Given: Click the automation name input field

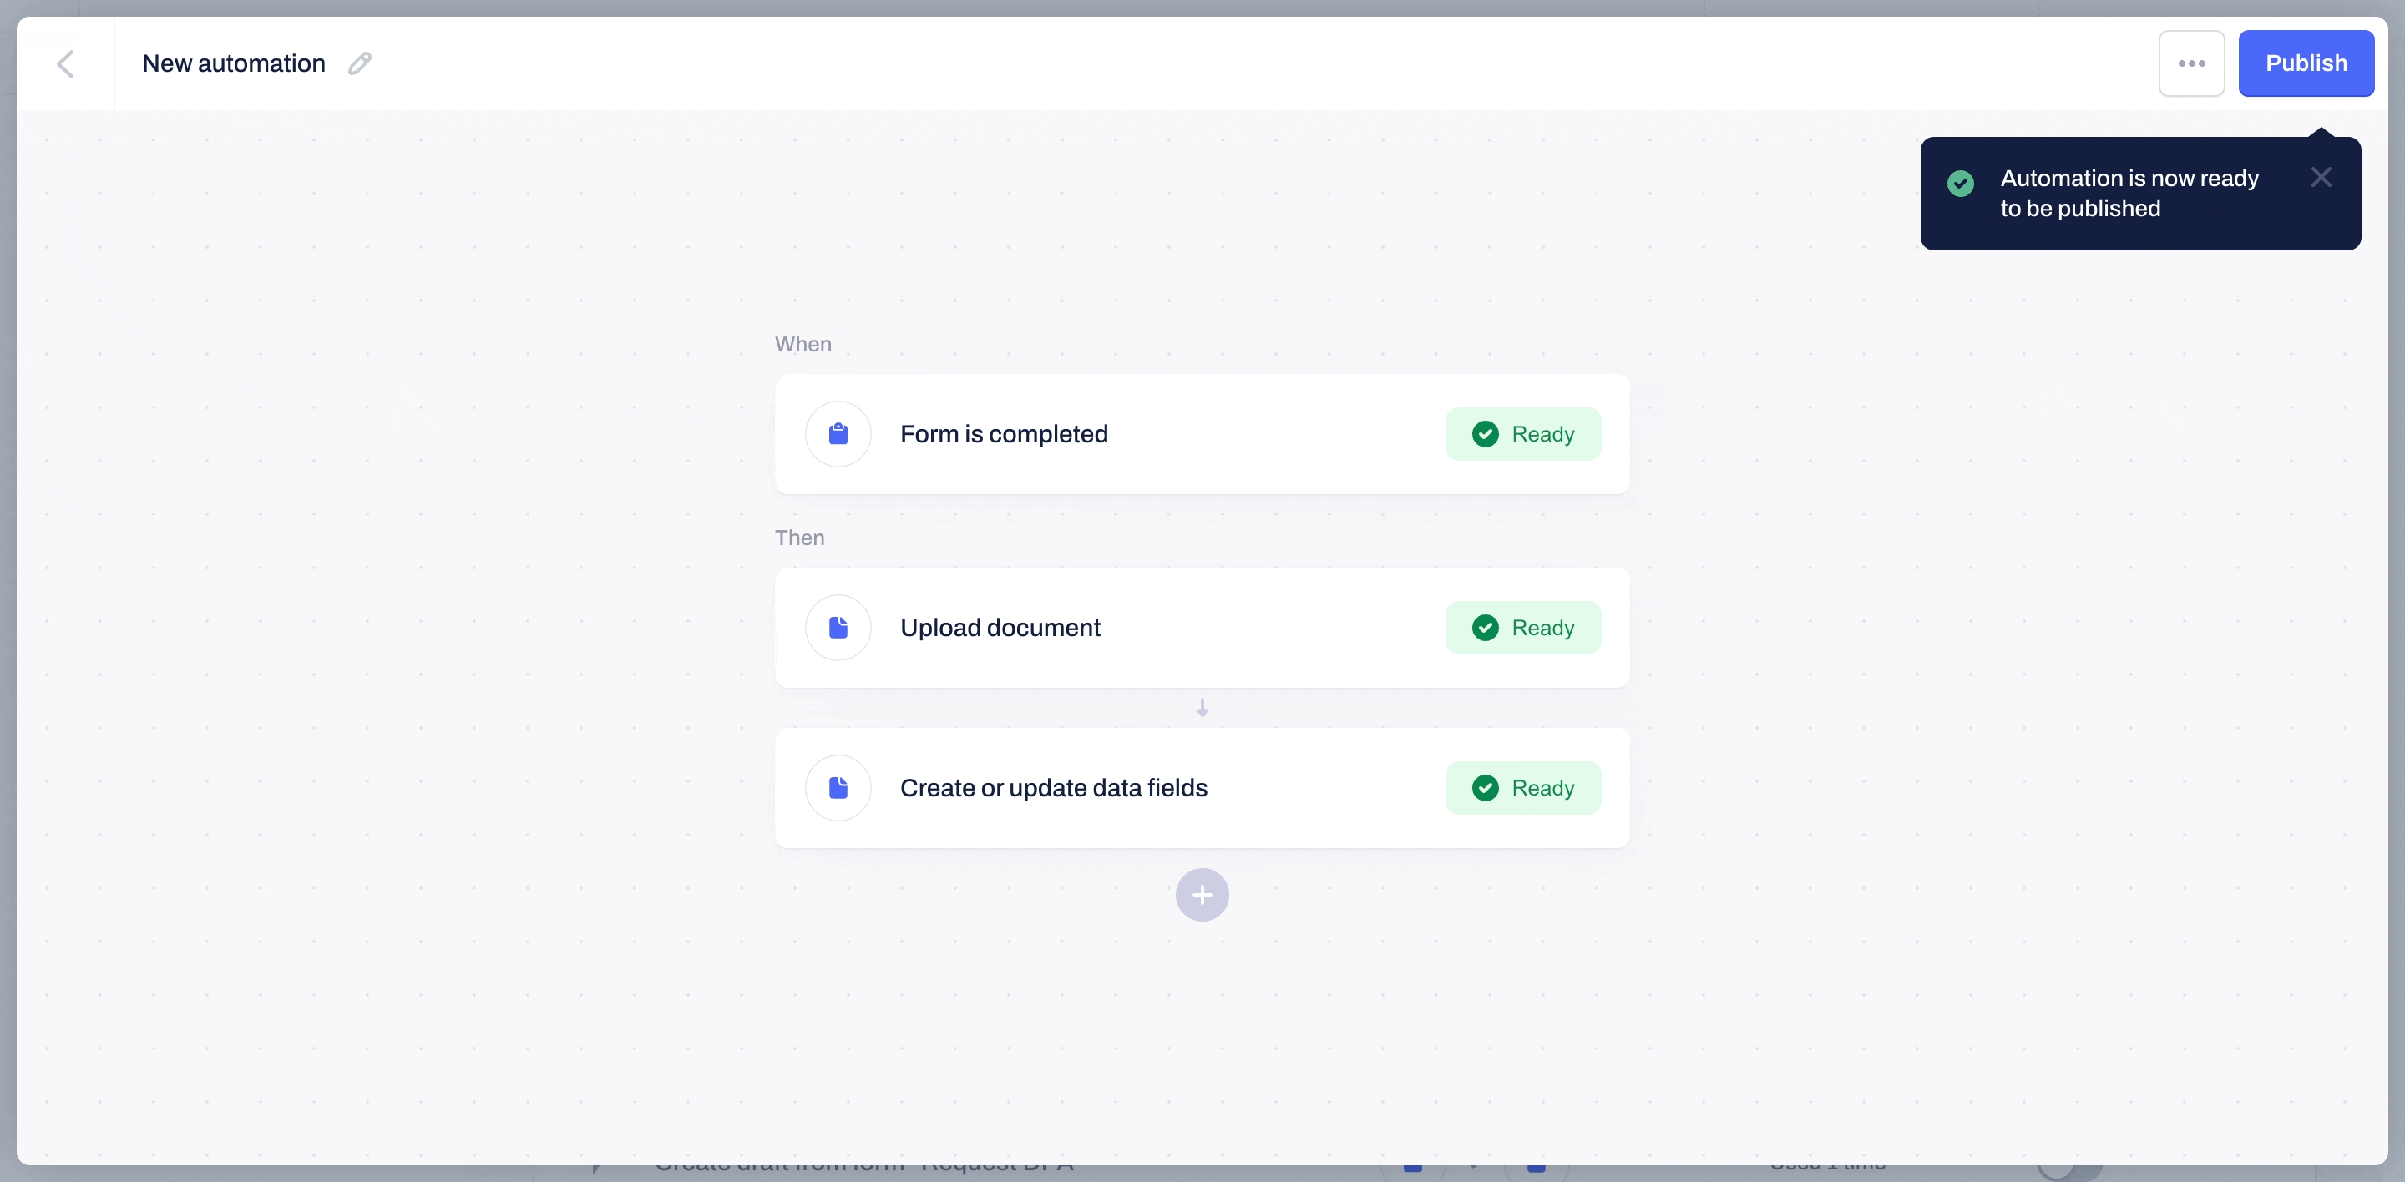Looking at the screenshot, I should tap(233, 63).
